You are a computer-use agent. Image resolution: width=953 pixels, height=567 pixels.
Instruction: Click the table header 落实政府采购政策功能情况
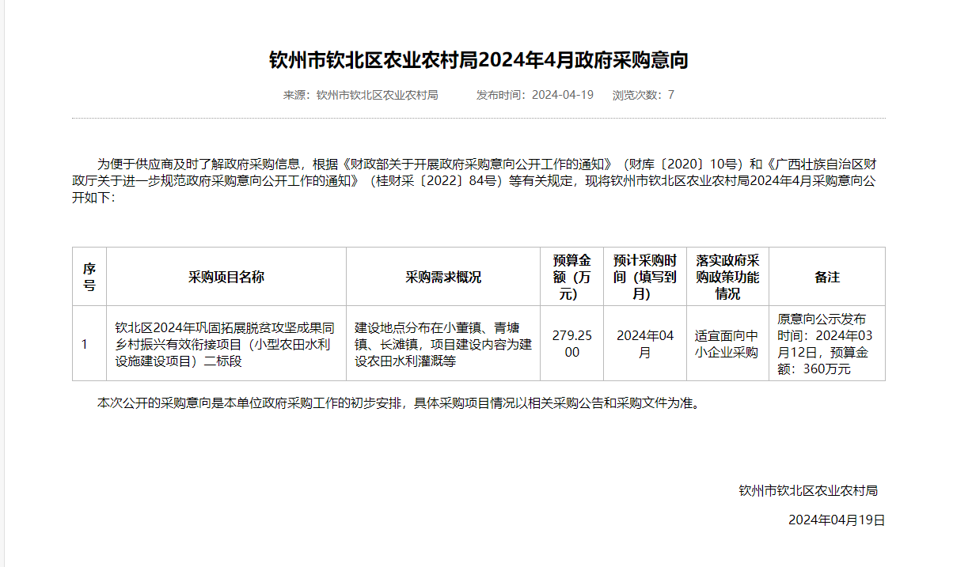coord(727,277)
